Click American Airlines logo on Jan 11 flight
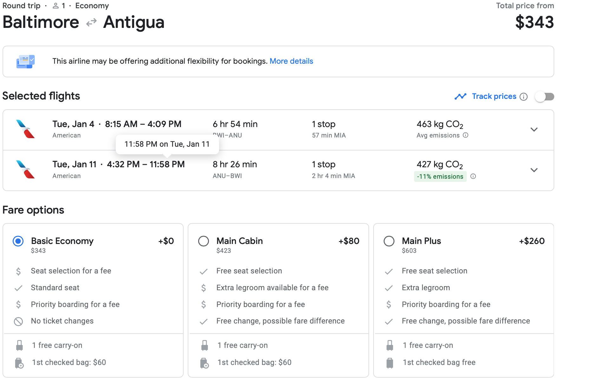Screen dimensions: 598x384 click(x=25, y=170)
